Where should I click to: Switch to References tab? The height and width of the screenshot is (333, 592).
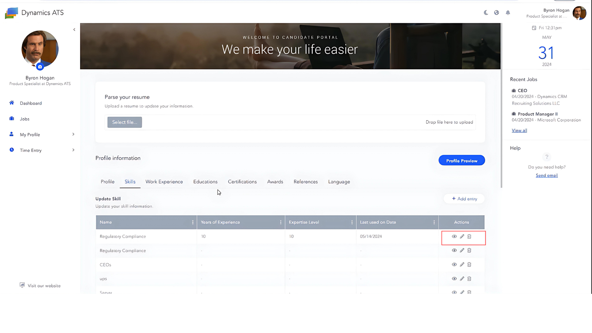pyautogui.click(x=306, y=182)
